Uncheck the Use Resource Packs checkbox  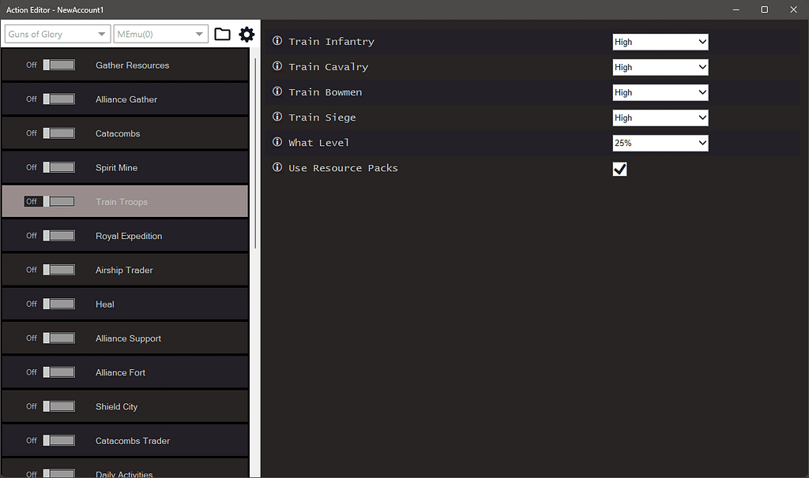[x=619, y=168]
